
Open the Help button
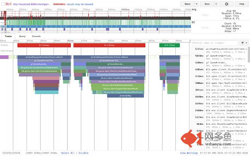[242, 4]
